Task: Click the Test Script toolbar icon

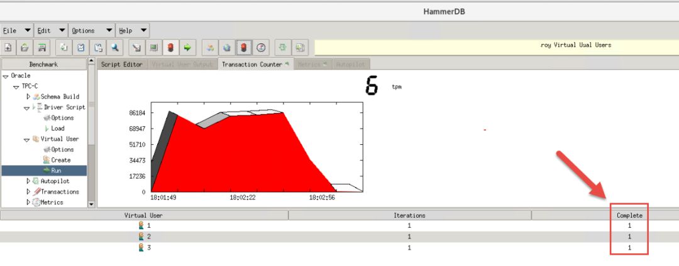Action: click(137, 48)
